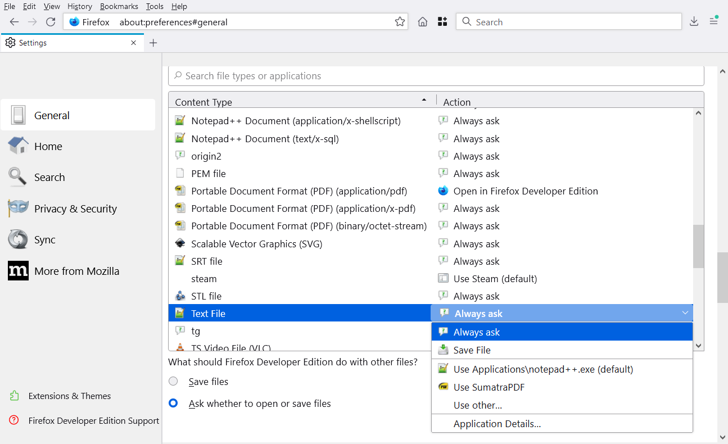This screenshot has width=728, height=444.
Task: Sort by the Content Type column header
Action: [302, 100]
